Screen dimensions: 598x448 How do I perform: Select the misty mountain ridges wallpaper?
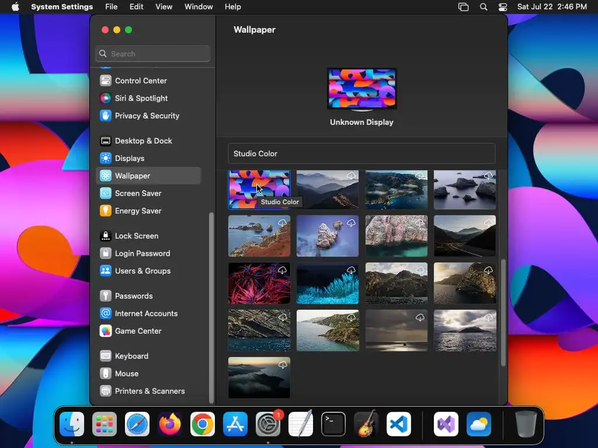point(328,190)
